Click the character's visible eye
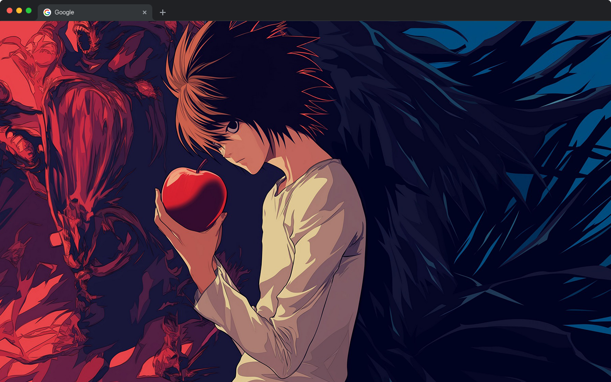611x382 pixels. coord(232,126)
